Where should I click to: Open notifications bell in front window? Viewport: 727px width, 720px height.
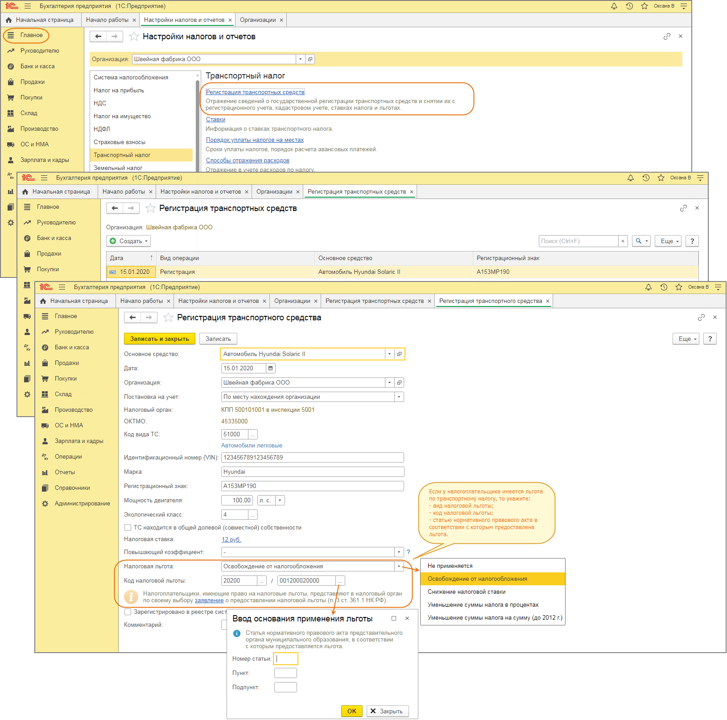point(649,287)
